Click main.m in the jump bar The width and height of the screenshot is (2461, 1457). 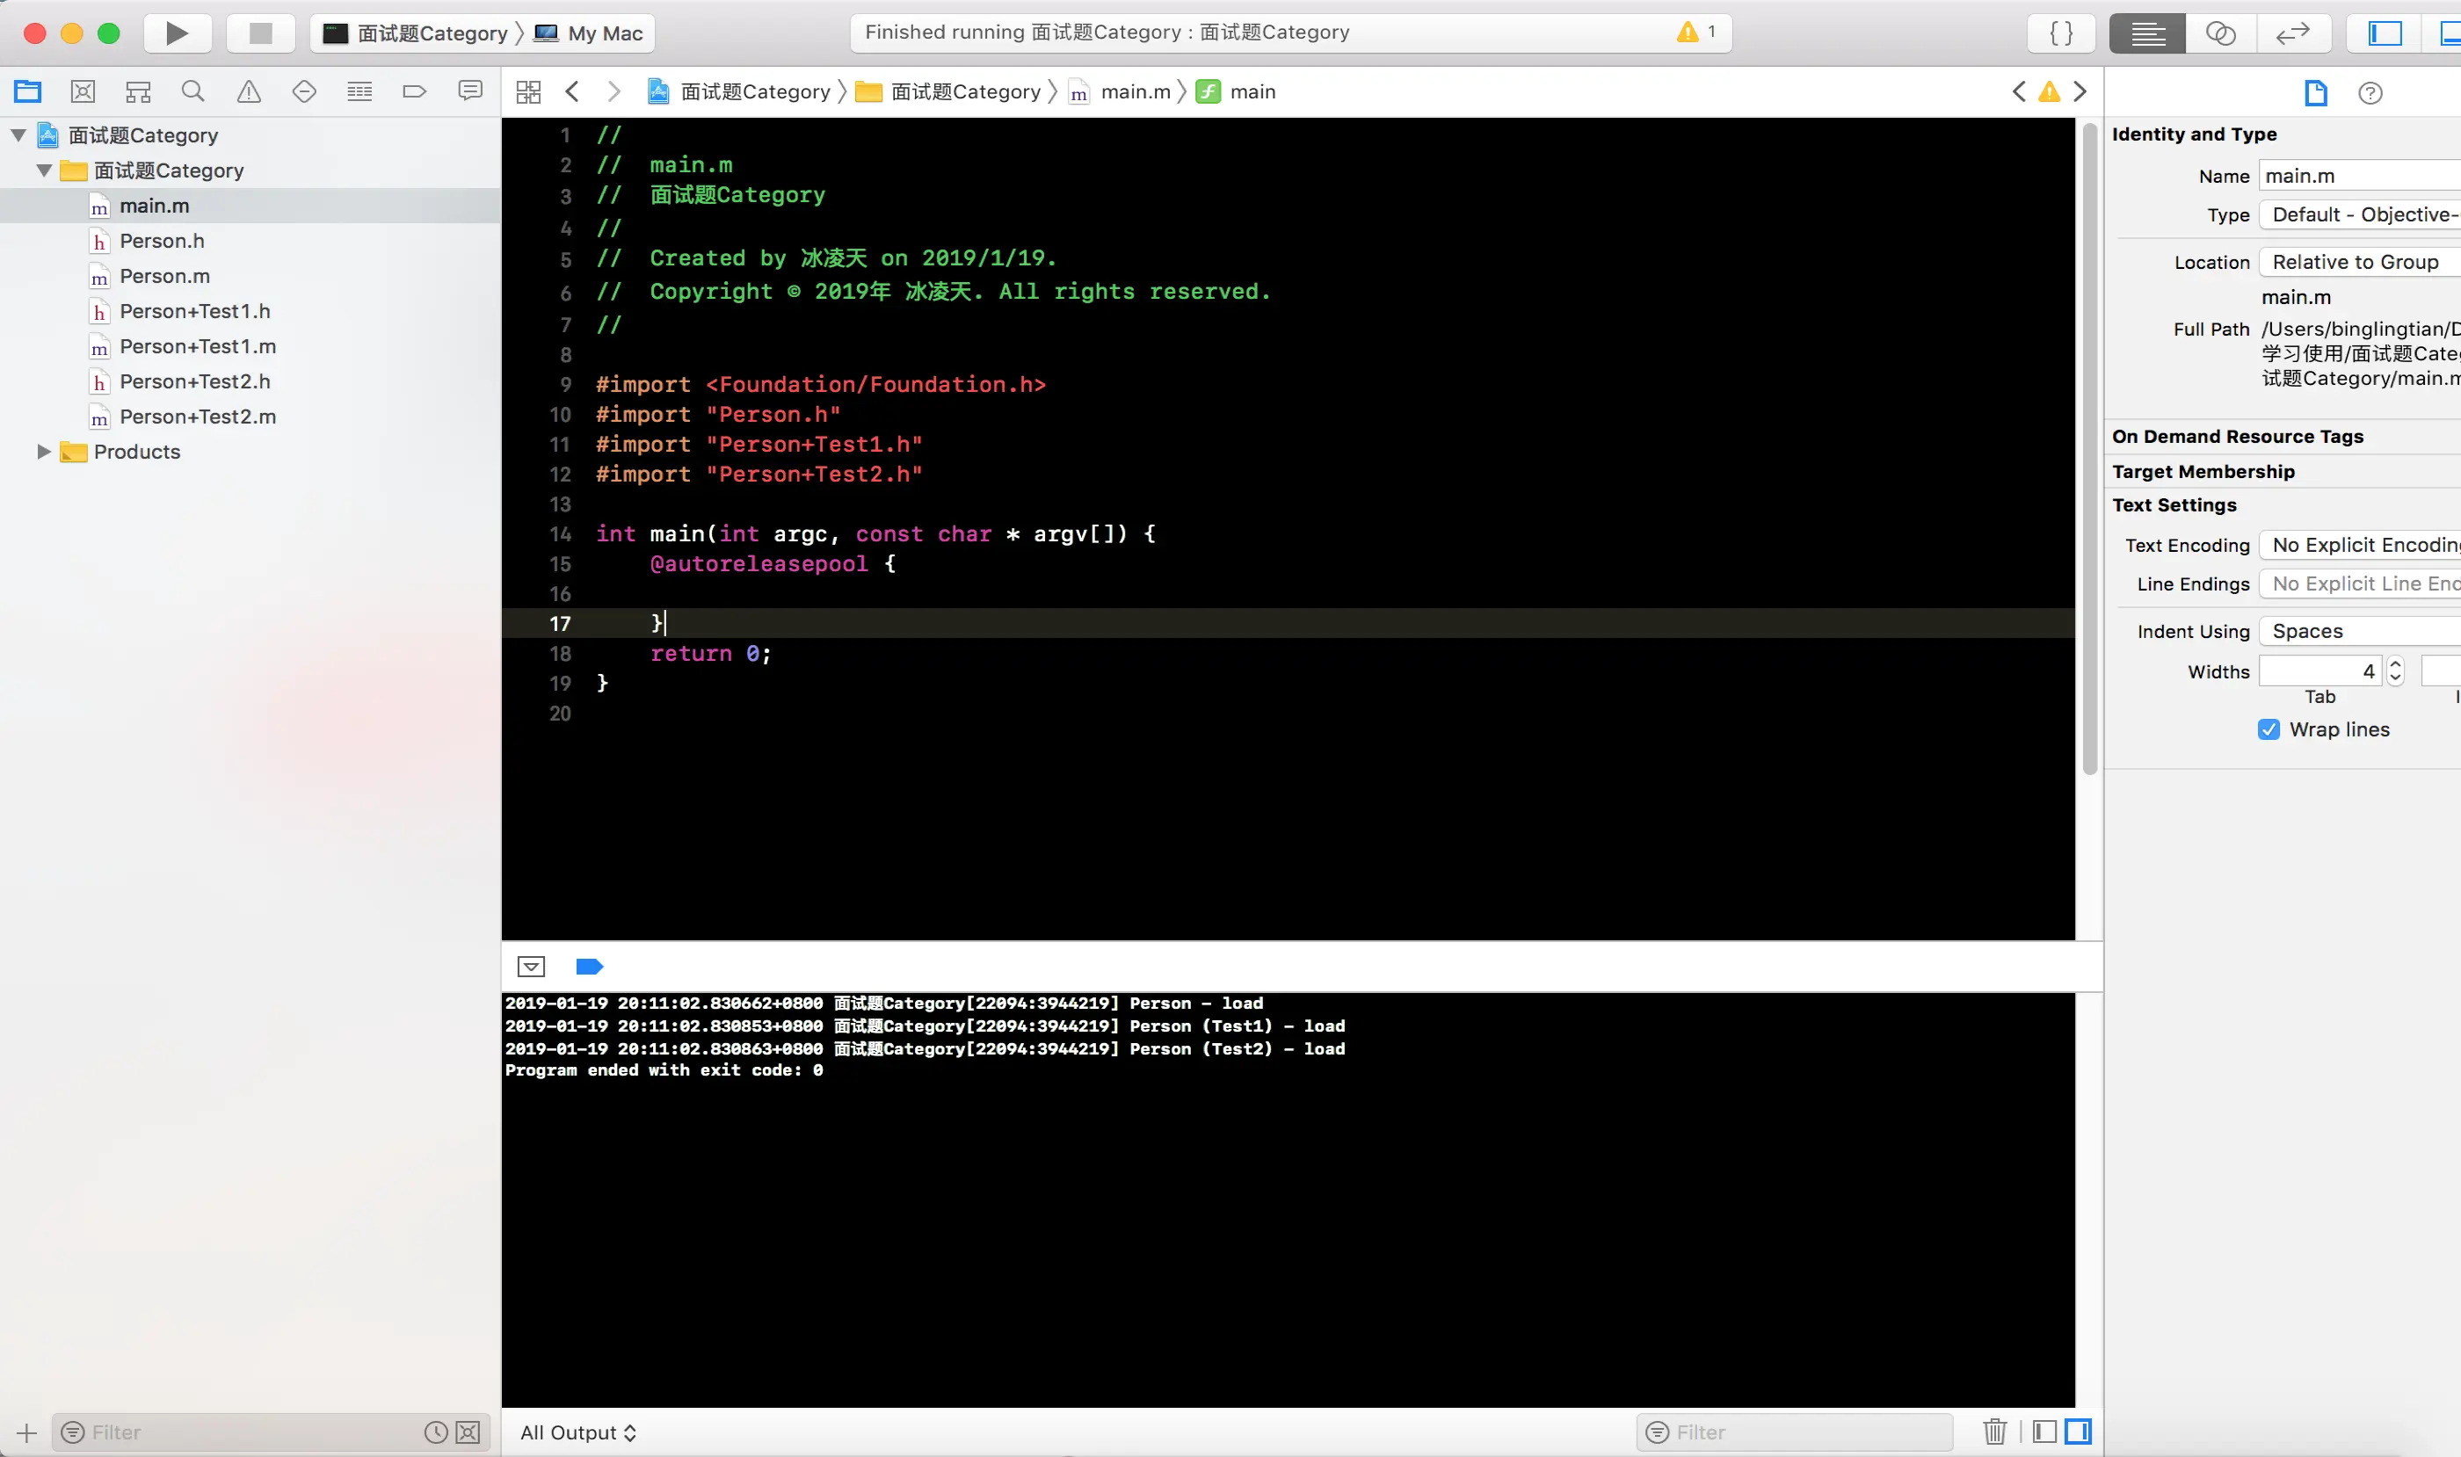tap(1135, 92)
